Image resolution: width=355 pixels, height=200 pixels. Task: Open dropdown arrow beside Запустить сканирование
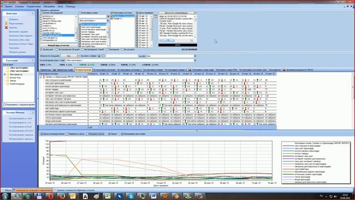click(195, 13)
